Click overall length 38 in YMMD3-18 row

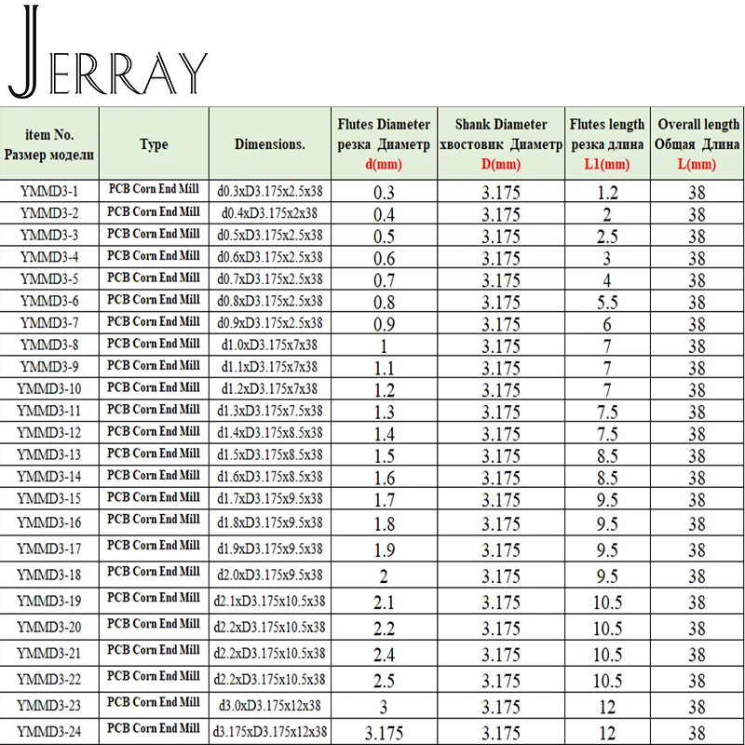(x=697, y=576)
